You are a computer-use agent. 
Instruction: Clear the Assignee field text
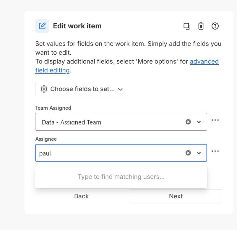pyautogui.click(x=188, y=153)
